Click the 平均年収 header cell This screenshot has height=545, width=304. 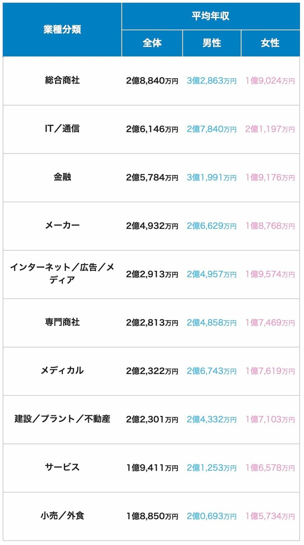coord(210,16)
